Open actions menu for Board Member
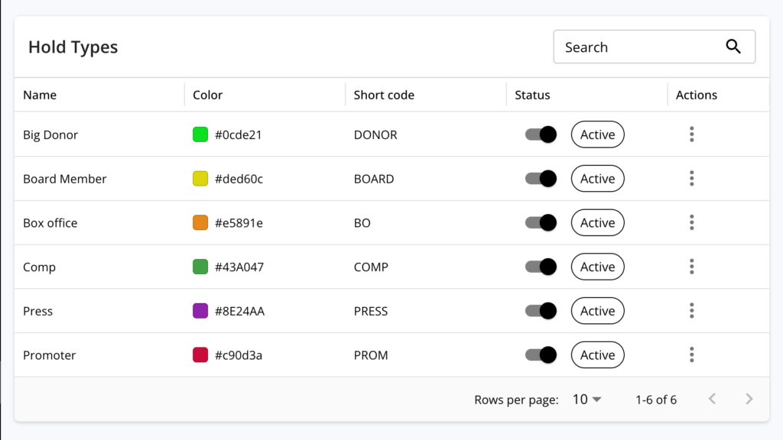Screen dimensions: 783x440 click(x=691, y=178)
